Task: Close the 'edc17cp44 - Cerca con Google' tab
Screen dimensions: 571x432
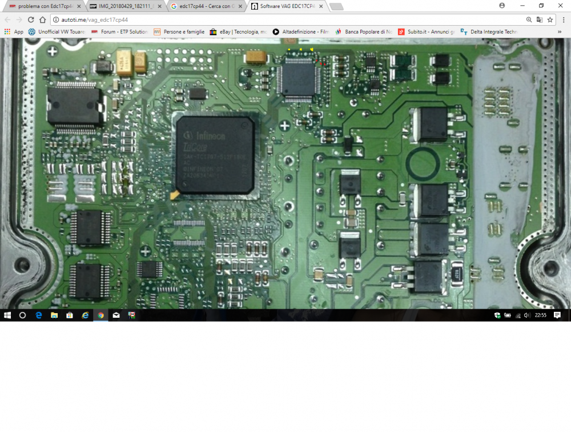Action: 240,6
